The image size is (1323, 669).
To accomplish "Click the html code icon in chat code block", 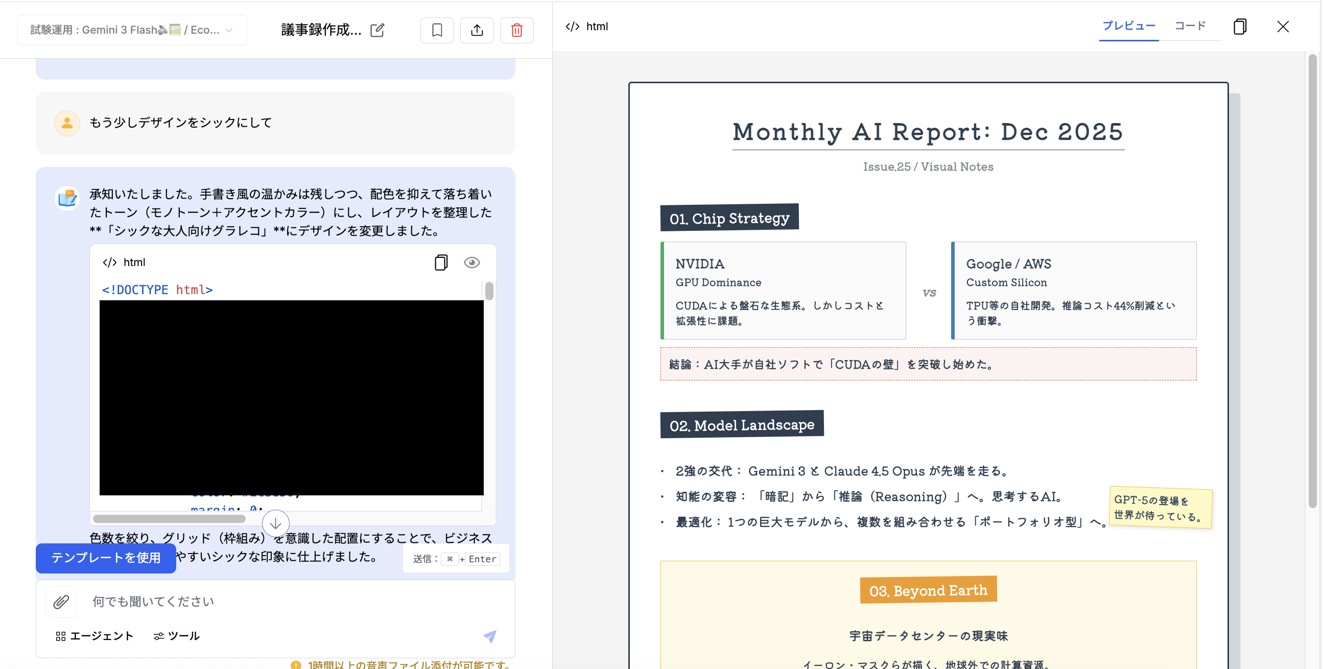I will point(109,263).
